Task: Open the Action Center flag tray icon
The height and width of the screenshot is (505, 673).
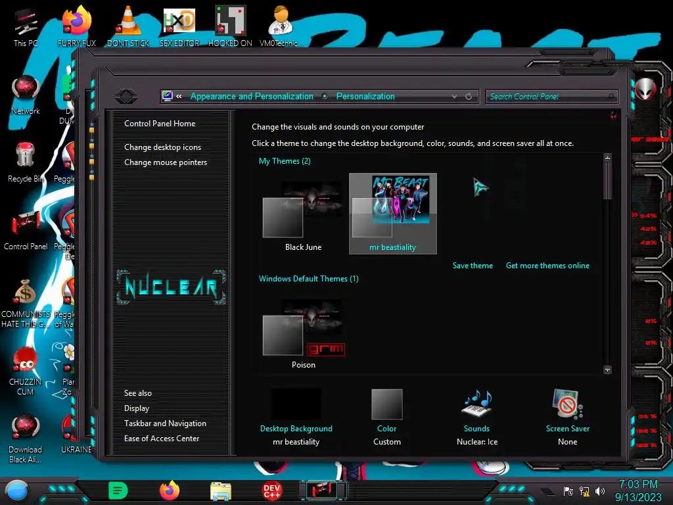Action: 569,491
